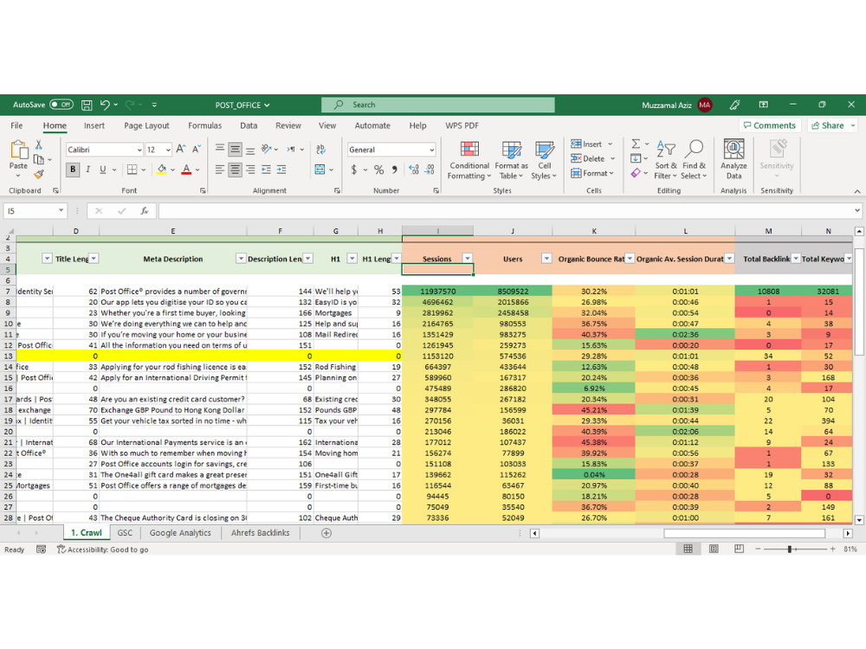Switch to the Formulas tab

[x=204, y=125]
